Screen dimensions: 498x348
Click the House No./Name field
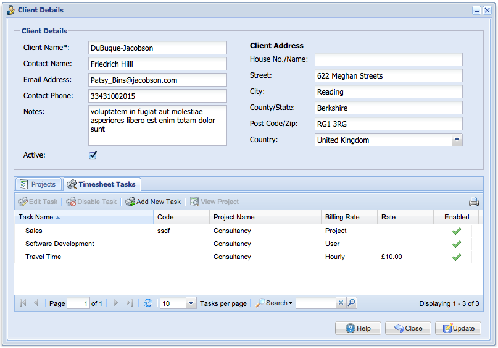tap(388, 59)
